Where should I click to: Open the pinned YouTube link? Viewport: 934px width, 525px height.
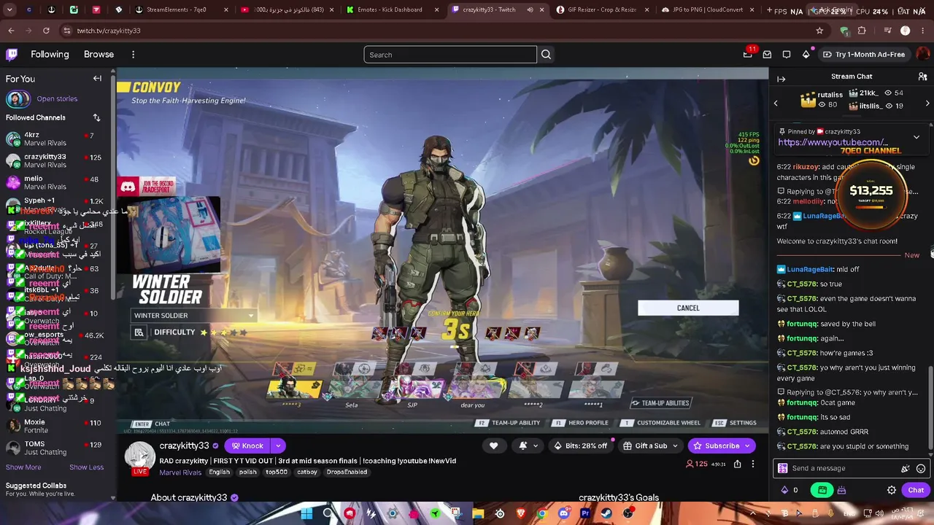click(833, 142)
